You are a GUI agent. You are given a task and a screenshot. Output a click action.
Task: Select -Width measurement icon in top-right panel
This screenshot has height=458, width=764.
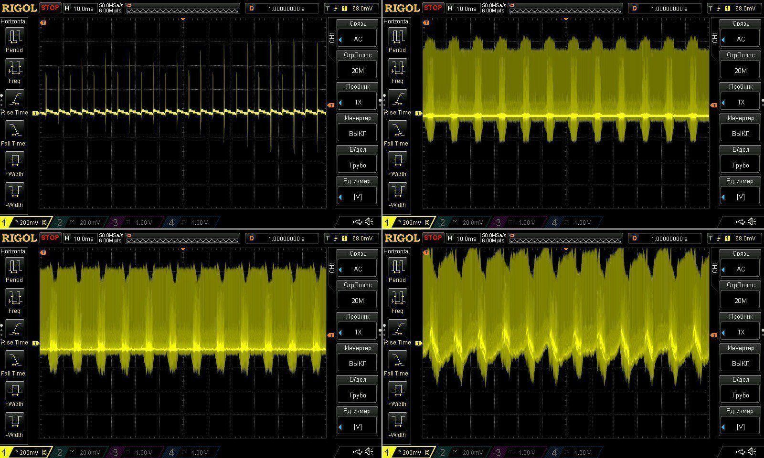[x=397, y=195]
